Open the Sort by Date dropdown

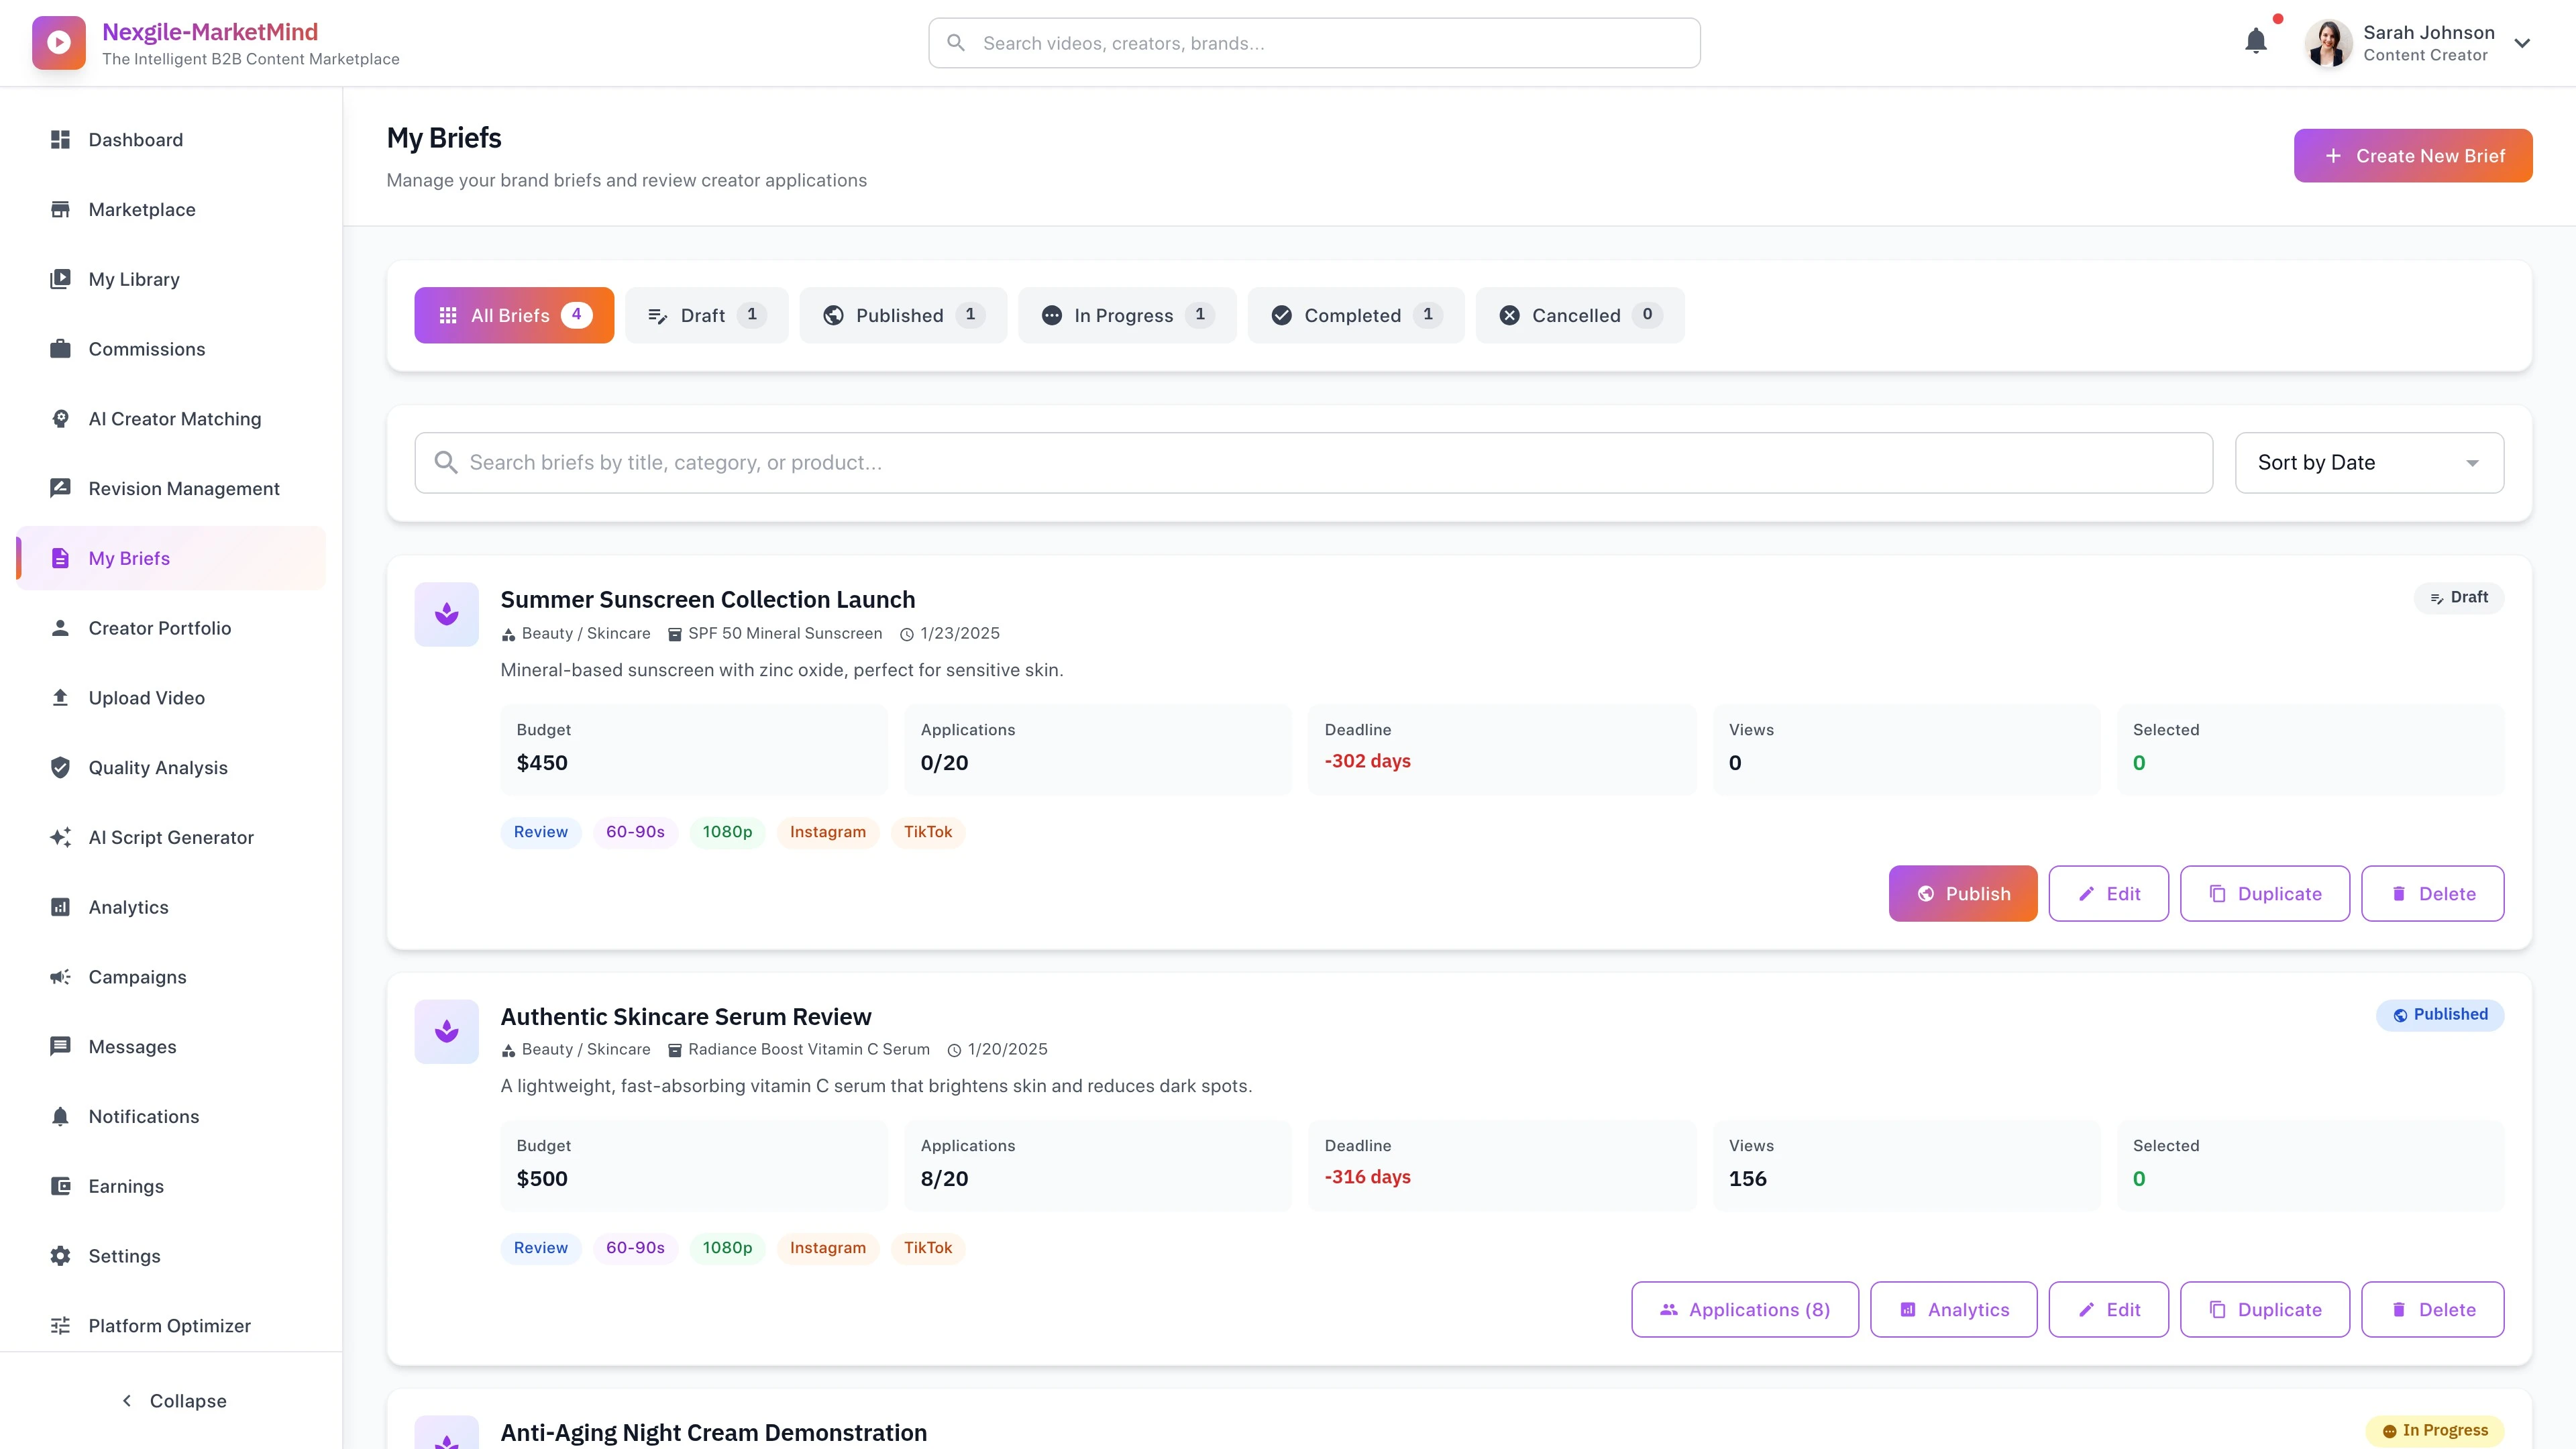pyautogui.click(x=2369, y=462)
